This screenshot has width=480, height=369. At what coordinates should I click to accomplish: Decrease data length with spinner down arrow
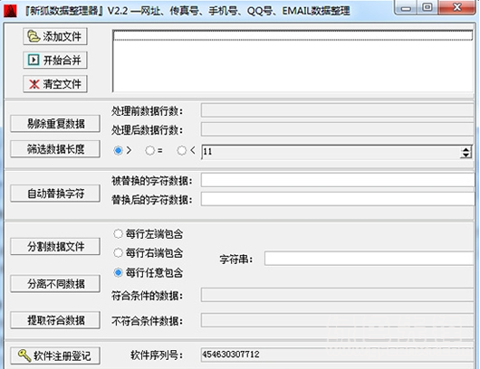(x=466, y=155)
